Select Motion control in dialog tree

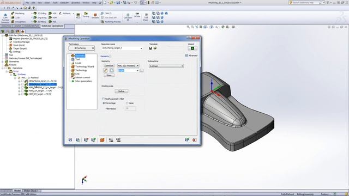point(82,77)
